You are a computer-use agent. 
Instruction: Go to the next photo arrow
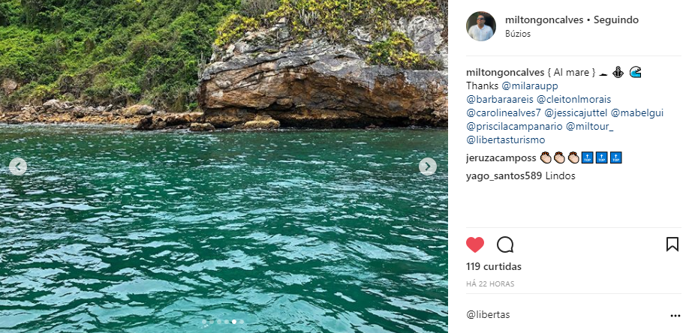[x=428, y=166]
